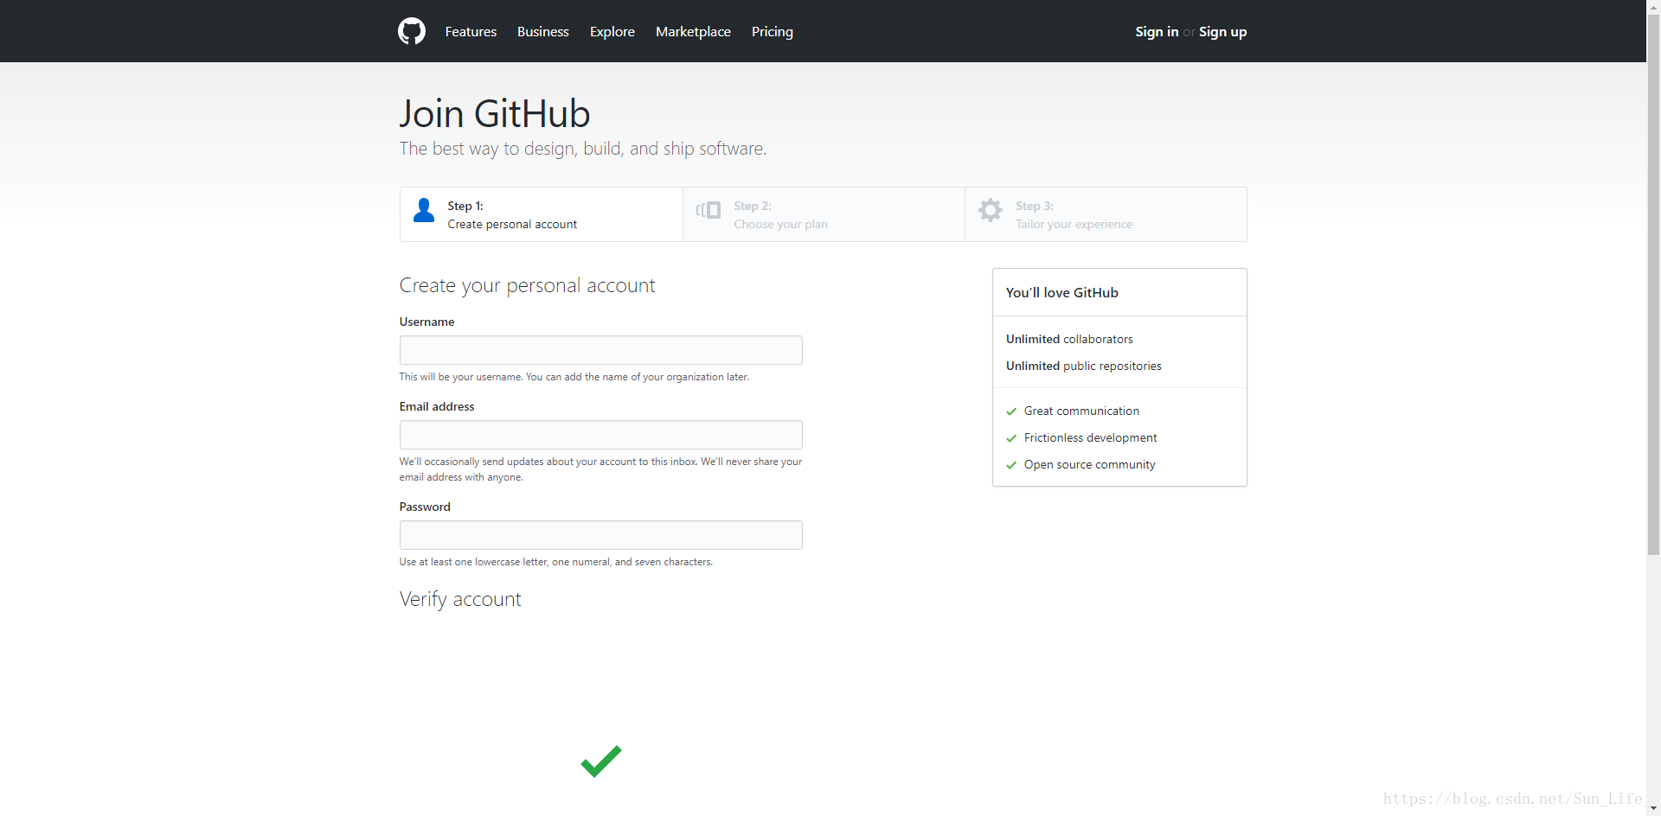Click the scrollbar up arrow
The image size is (1661, 816).
coord(1653,6)
